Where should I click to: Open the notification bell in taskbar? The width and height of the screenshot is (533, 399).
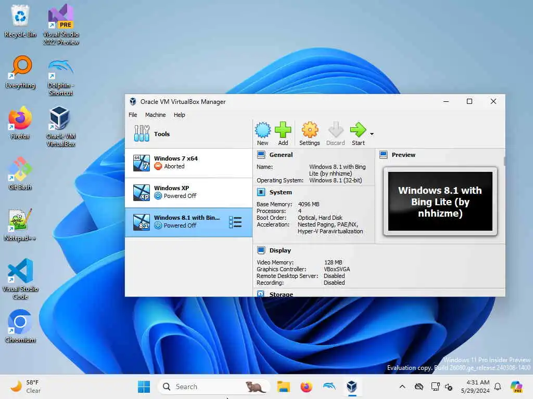coord(498,387)
